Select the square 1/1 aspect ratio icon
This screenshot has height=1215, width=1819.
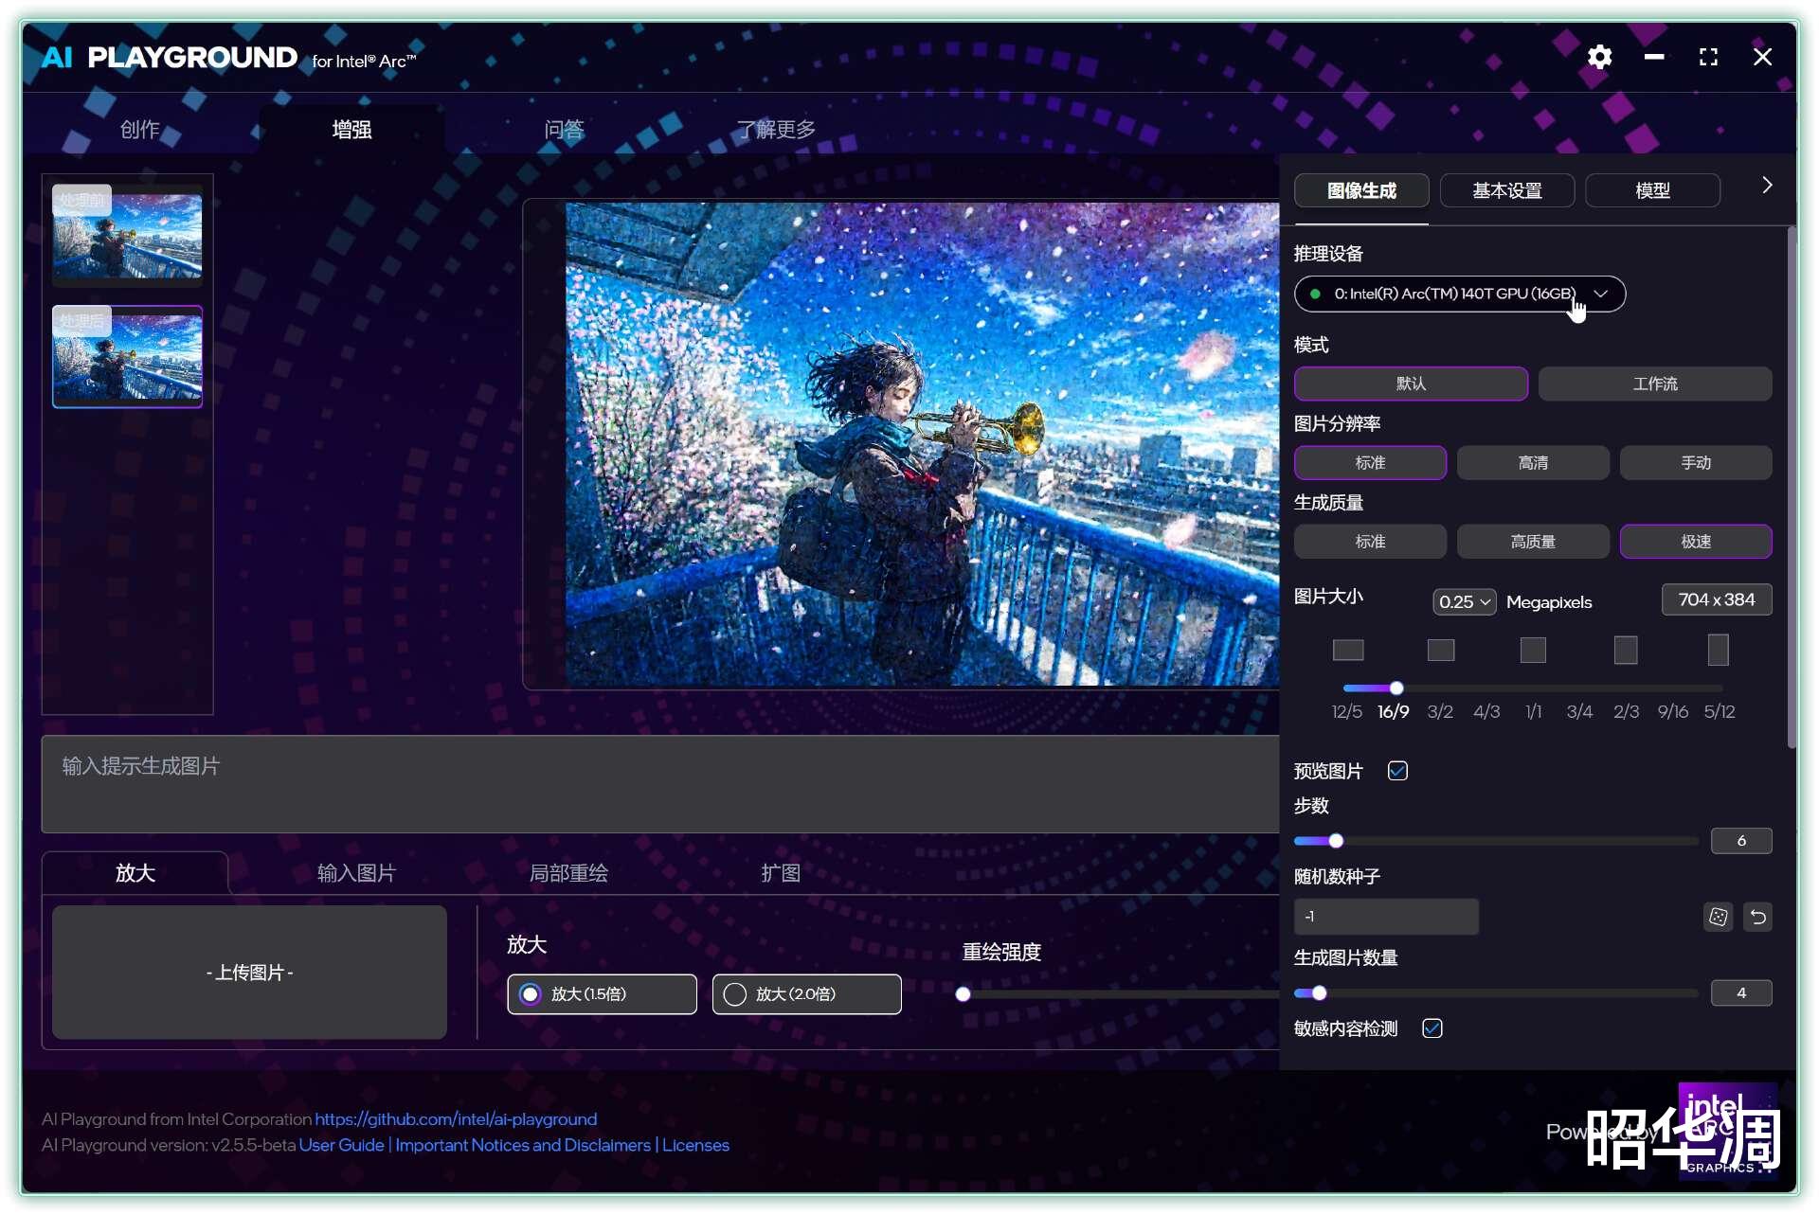(1533, 650)
